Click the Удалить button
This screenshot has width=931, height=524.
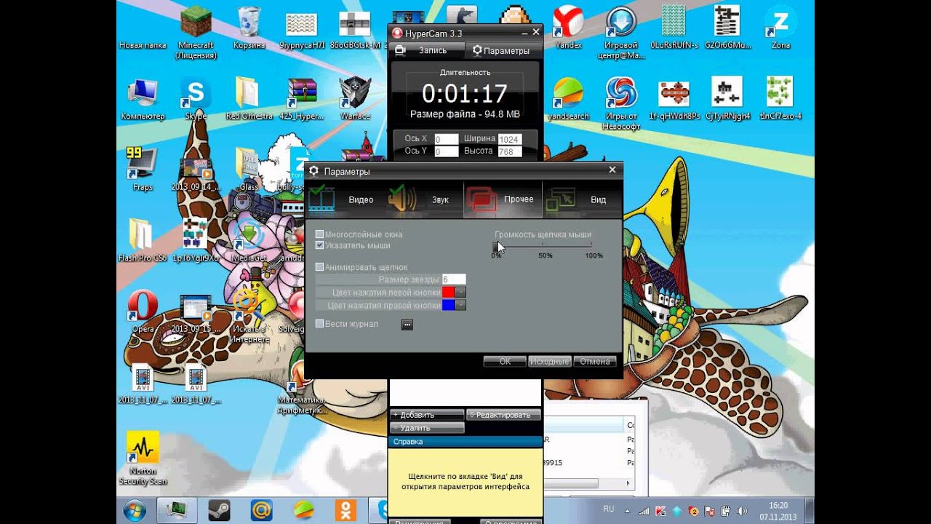pyautogui.click(x=427, y=428)
